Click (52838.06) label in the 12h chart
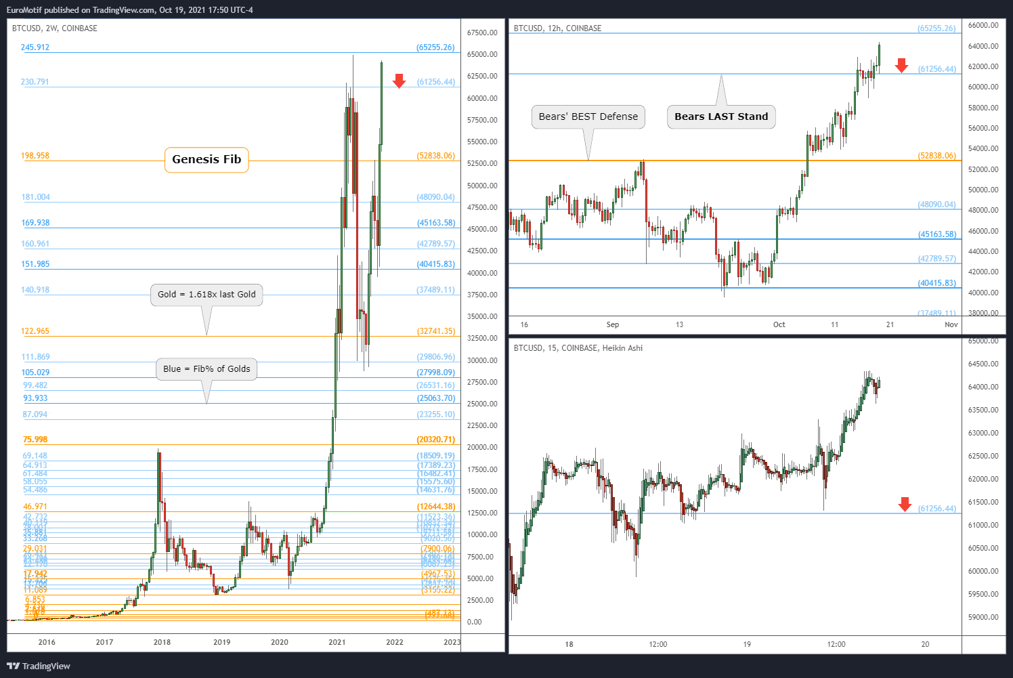 tap(937, 156)
